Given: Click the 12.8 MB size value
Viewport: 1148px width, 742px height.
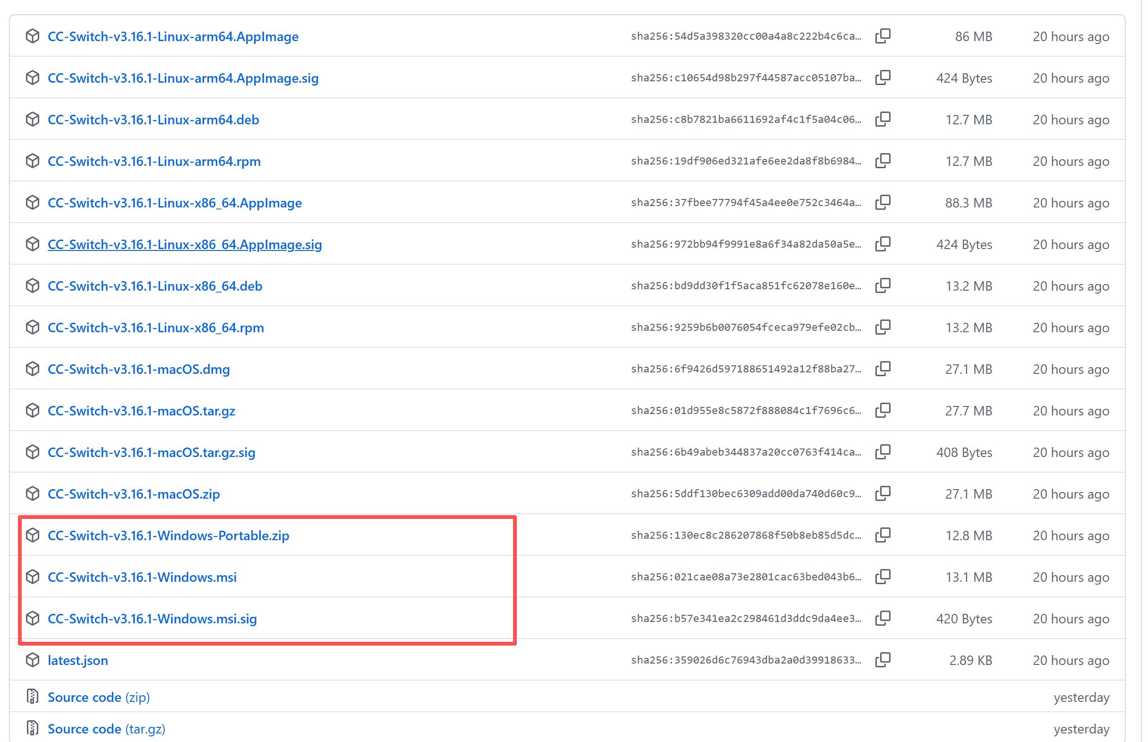Looking at the screenshot, I should click(x=969, y=535).
